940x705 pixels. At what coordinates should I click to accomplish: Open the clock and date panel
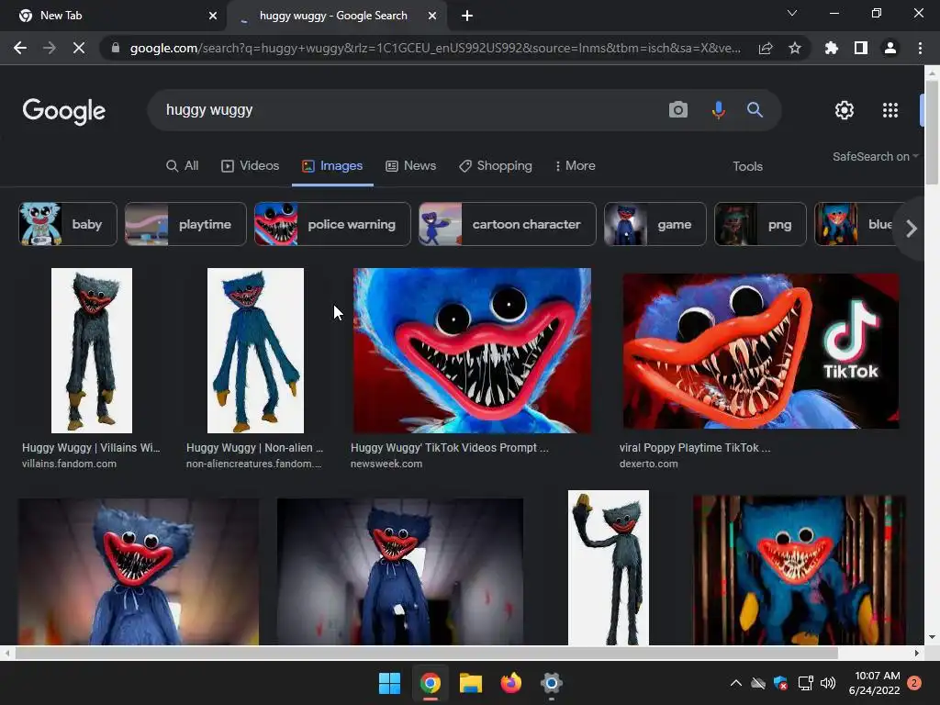click(875, 683)
